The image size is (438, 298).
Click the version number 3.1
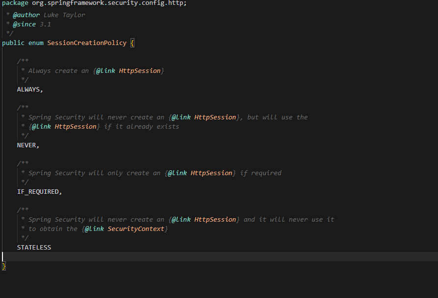point(45,24)
